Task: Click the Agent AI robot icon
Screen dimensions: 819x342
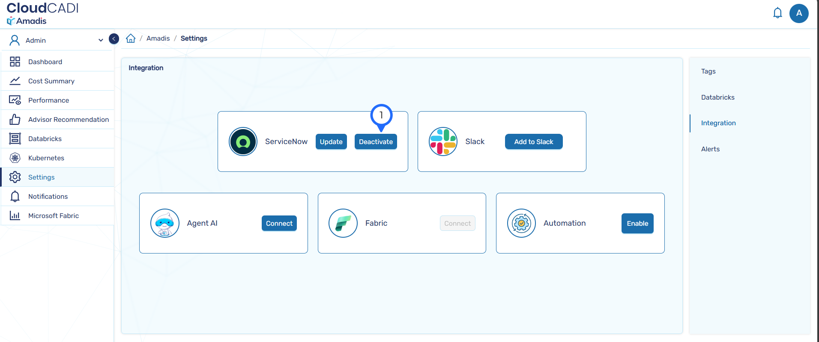Action: click(x=165, y=223)
